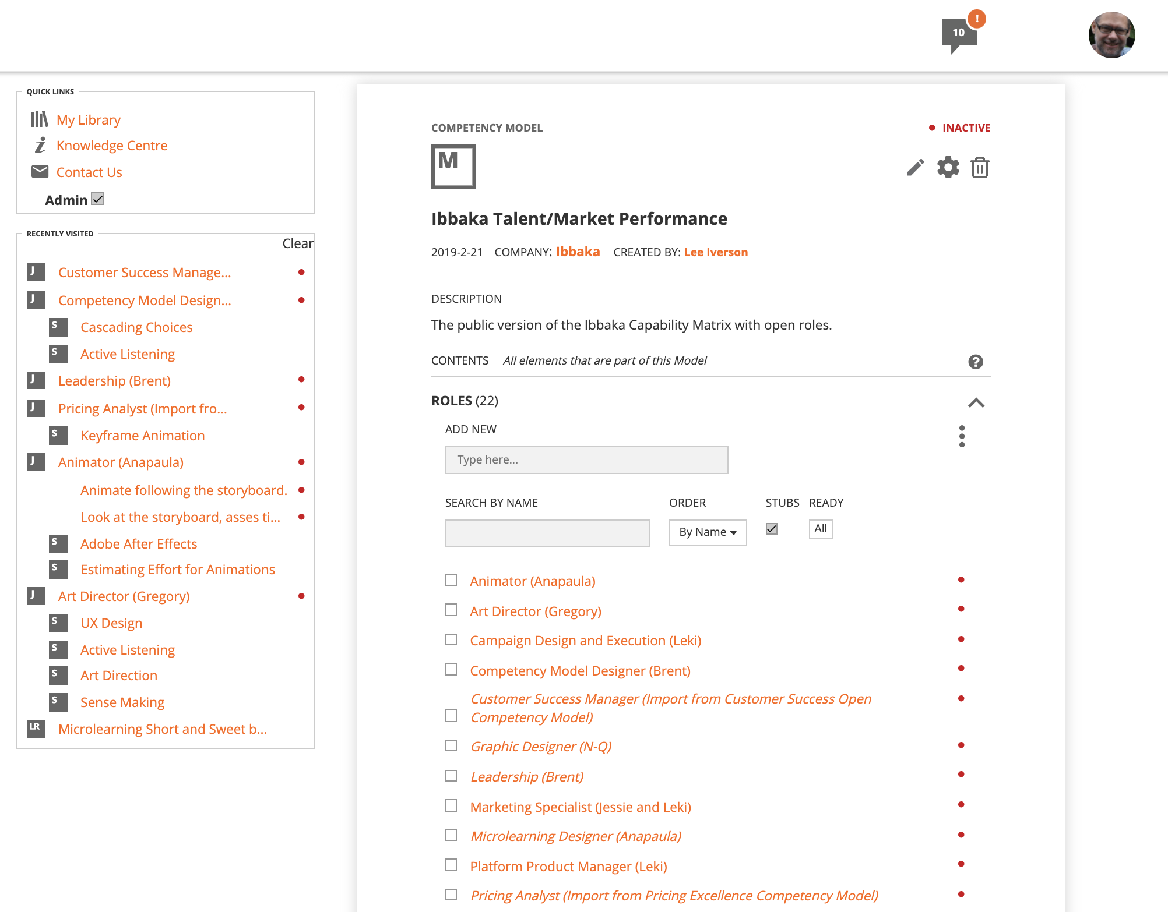Uncheck the Stubs checkbox
The height and width of the screenshot is (912, 1168).
(x=772, y=529)
